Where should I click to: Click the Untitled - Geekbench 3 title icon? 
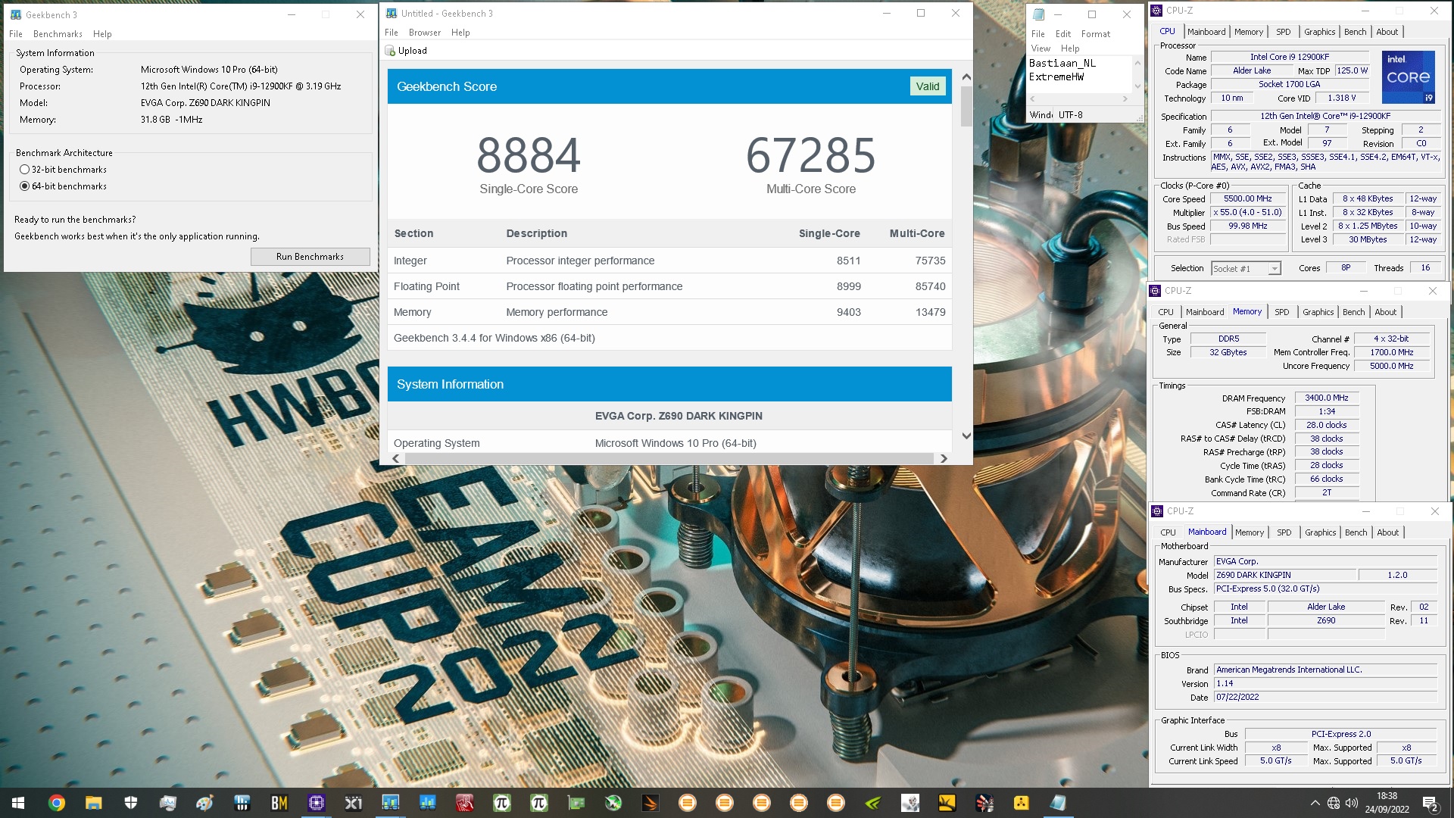click(x=392, y=14)
